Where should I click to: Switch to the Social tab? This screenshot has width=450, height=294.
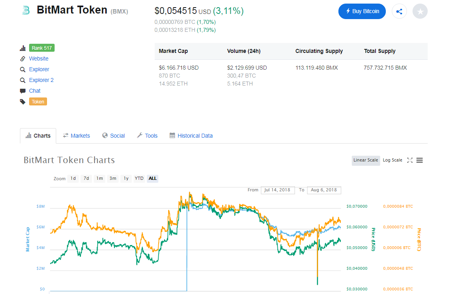[114, 136]
